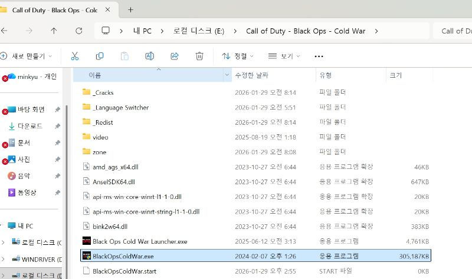This screenshot has width=472, height=279.
Task: Click the Cut scissors icon
Action: (x=74, y=56)
